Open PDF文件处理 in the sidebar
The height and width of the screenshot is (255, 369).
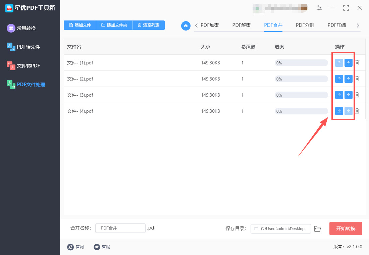click(x=26, y=84)
